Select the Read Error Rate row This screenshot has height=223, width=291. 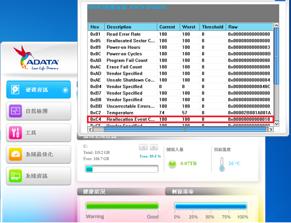pyautogui.click(x=180, y=34)
